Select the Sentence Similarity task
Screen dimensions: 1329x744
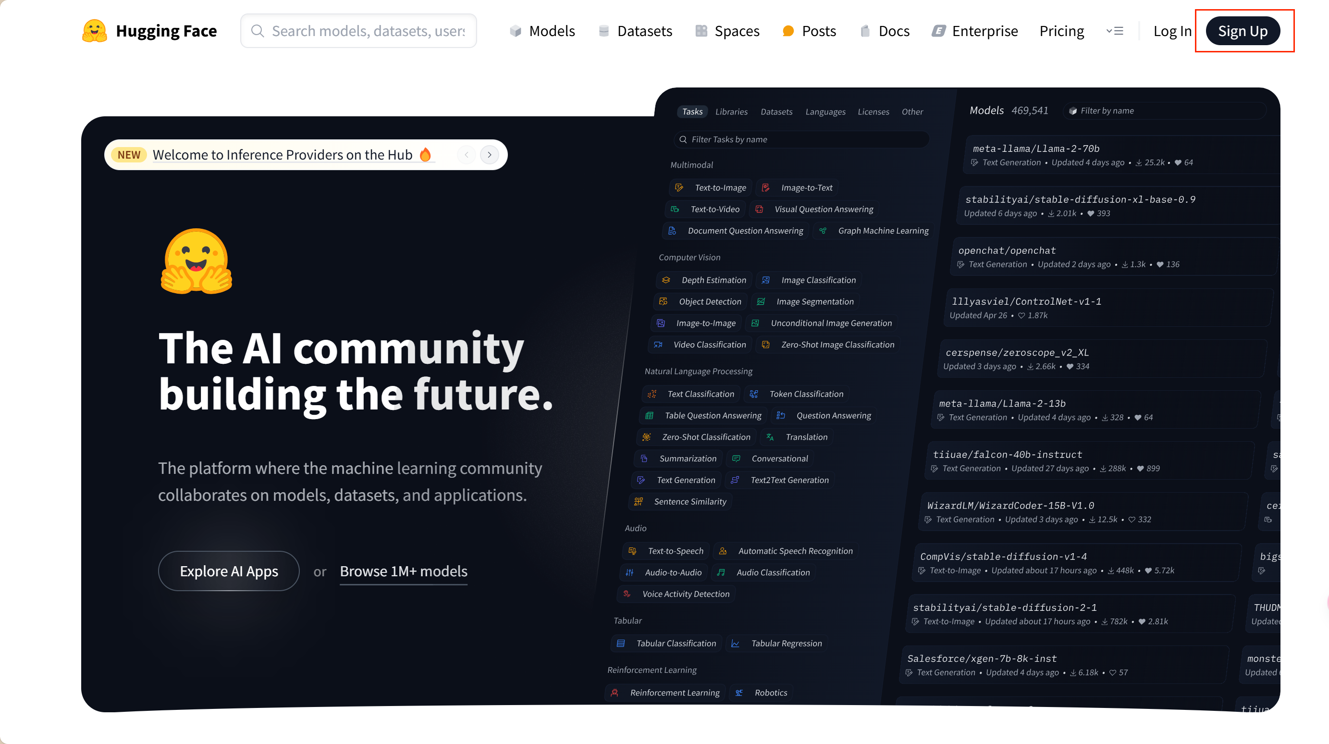coord(680,502)
